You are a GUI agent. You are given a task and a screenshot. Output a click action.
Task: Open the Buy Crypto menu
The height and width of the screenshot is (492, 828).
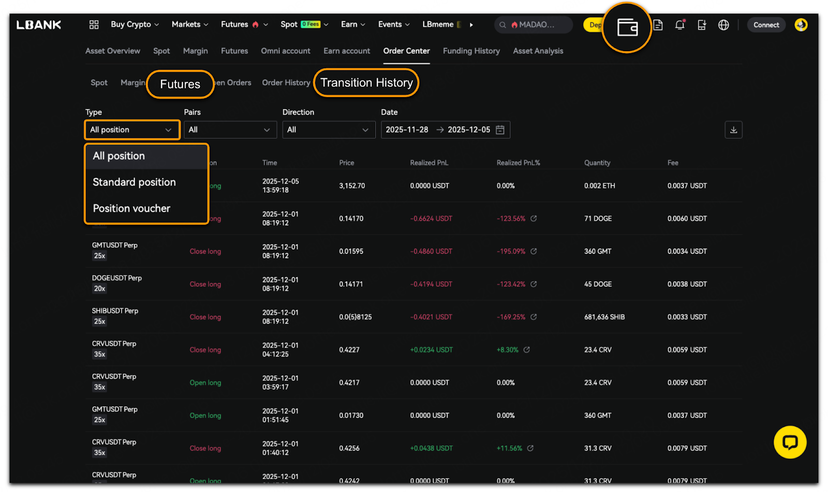[135, 25]
